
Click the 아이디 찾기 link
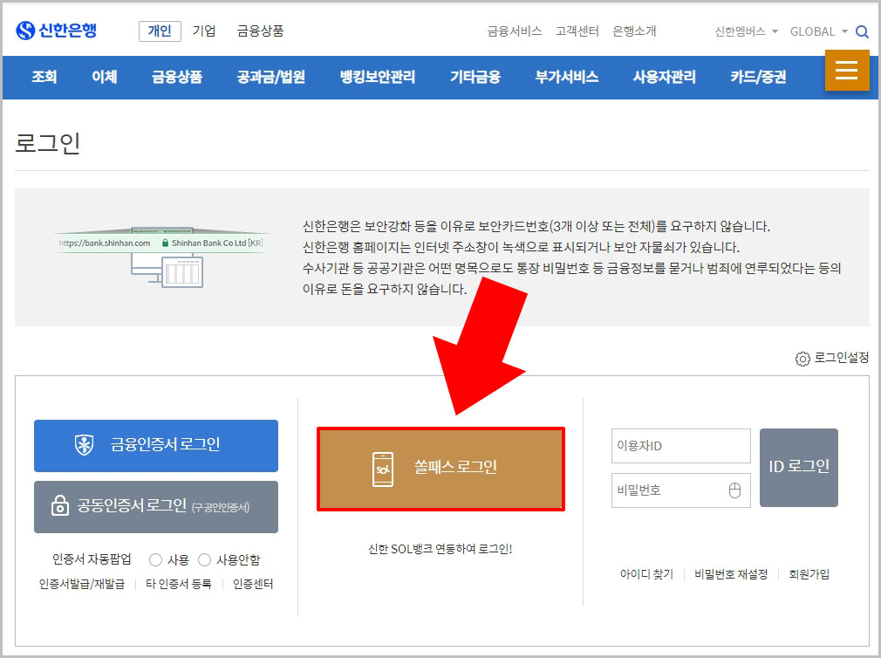[x=645, y=574]
